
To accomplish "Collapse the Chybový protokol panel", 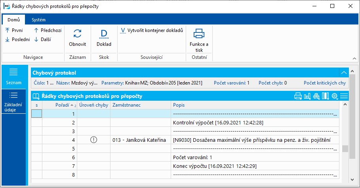I will (344, 73).
